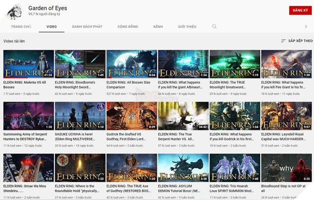Open the Omae Wa Mou Shindeiru thumbnail
314x200 pixels.
pos(28,168)
